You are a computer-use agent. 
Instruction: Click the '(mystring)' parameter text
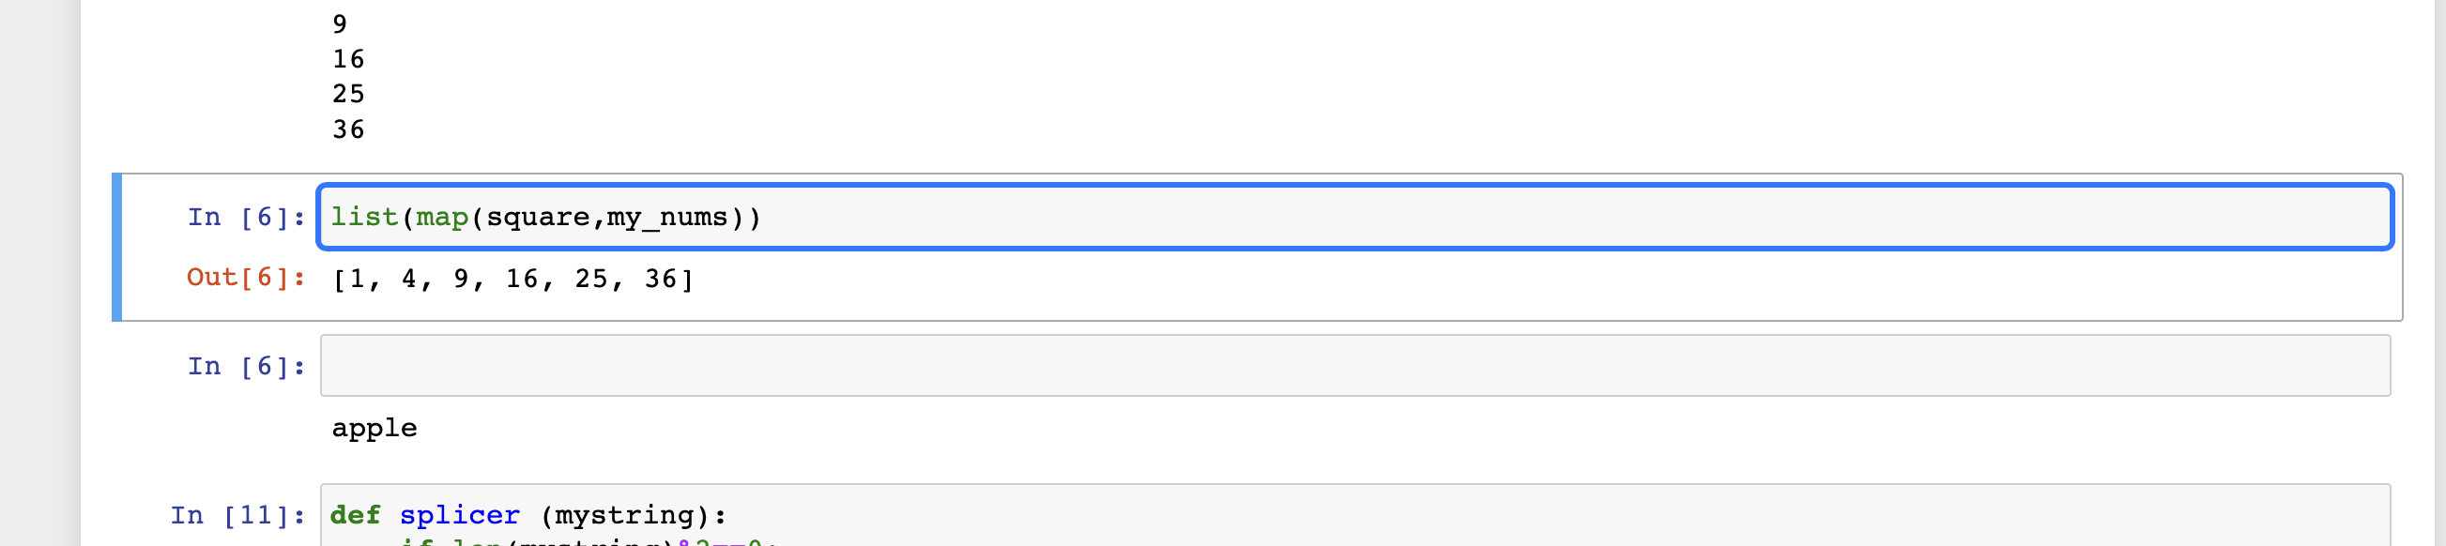633,516
